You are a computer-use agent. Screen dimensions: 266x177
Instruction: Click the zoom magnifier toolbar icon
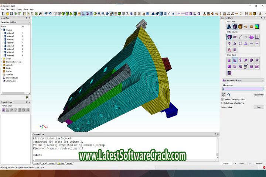click(x=100, y=14)
